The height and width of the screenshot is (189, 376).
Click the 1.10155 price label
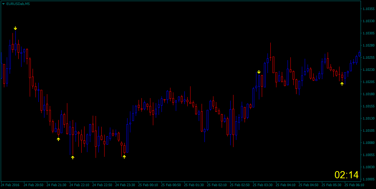[x=369, y=106]
